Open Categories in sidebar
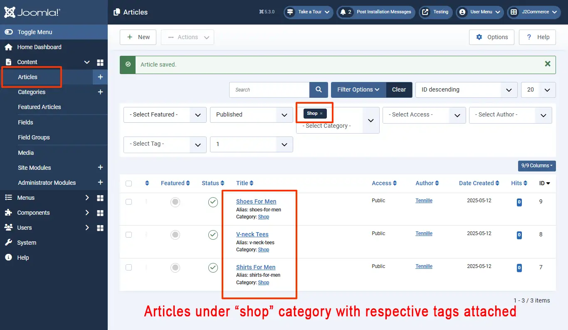This screenshot has height=330, width=568. coord(32,92)
